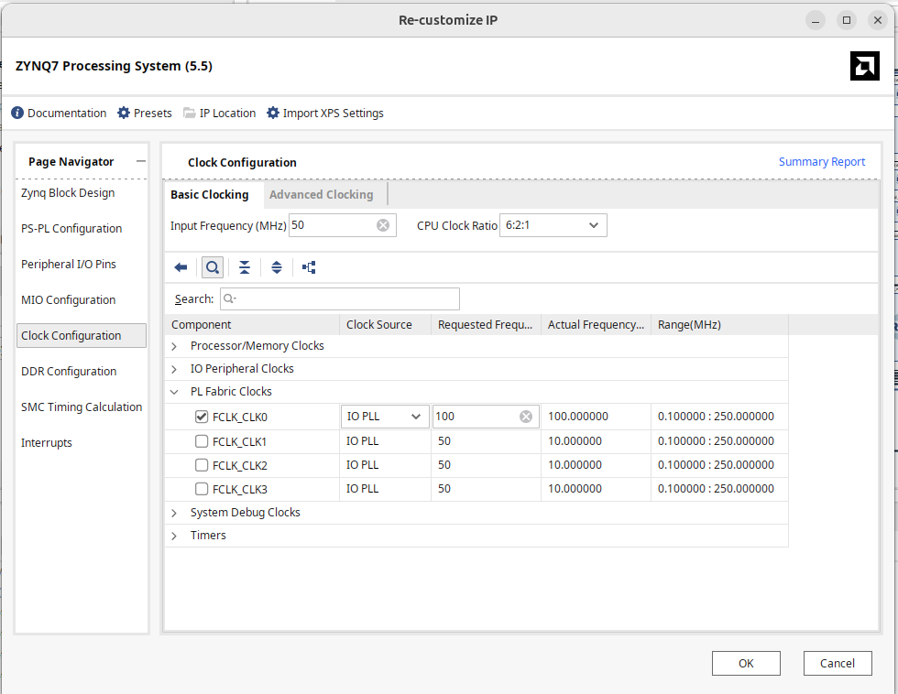Viewport: 898px width, 694px height.
Task: Click the Collapse All toolbar icon
Action: tap(245, 267)
